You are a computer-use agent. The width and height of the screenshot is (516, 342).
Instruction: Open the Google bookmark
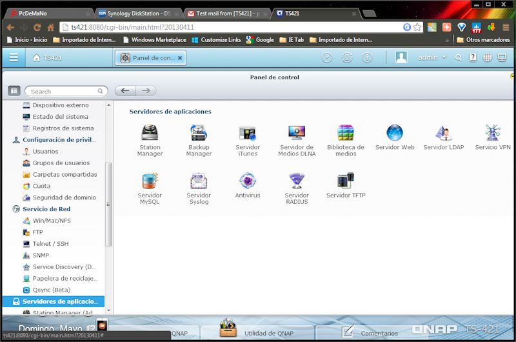click(260, 40)
